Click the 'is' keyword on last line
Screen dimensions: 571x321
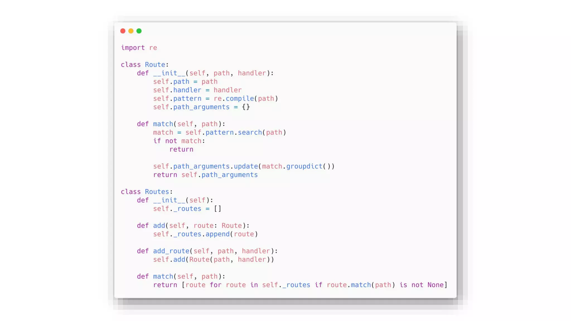(x=403, y=285)
